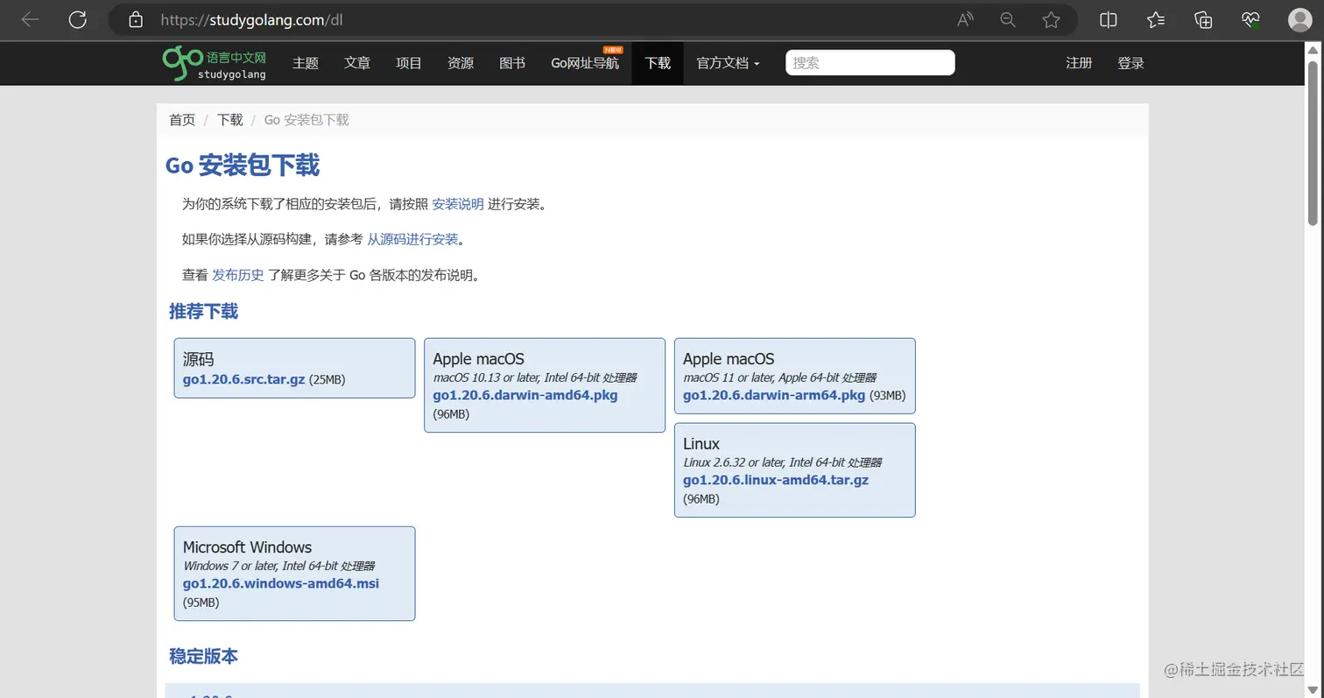Open the split screen browser icon
The width and height of the screenshot is (1324, 698).
[1108, 19]
